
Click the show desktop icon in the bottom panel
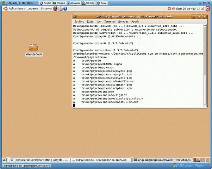[x=4, y=160]
